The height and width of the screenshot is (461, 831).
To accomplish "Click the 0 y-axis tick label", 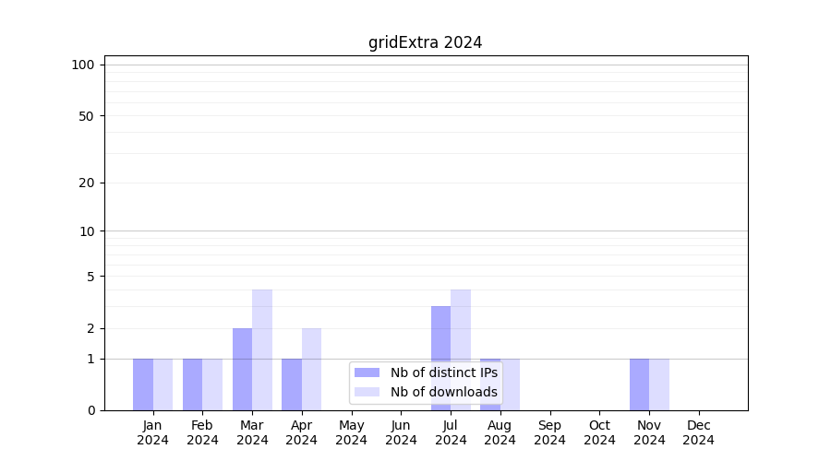I will coord(90,410).
